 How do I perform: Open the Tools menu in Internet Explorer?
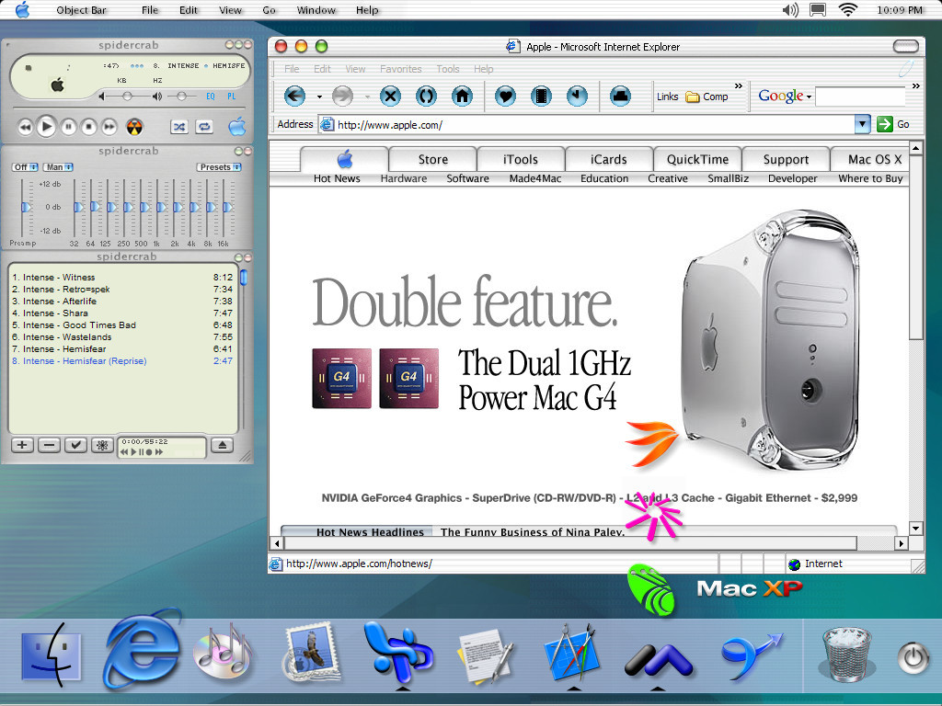pyautogui.click(x=448, y=69)
